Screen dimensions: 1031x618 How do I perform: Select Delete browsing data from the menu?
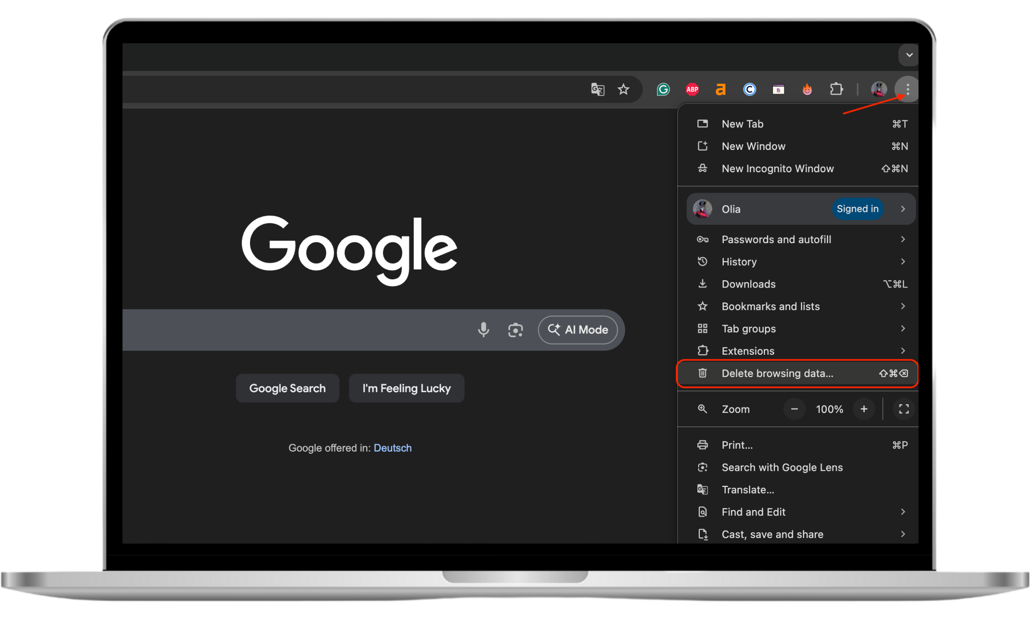[x=777, y=374]
